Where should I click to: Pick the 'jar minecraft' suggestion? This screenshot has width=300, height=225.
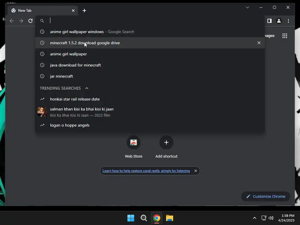[x=150, y=76]
